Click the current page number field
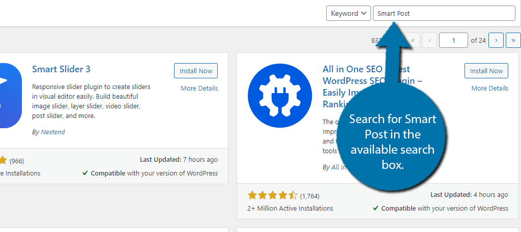This screenshot has height=232, width=521. pos(453,40)
